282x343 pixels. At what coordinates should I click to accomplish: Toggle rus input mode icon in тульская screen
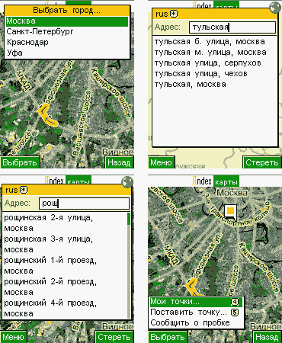pos(174,14)
